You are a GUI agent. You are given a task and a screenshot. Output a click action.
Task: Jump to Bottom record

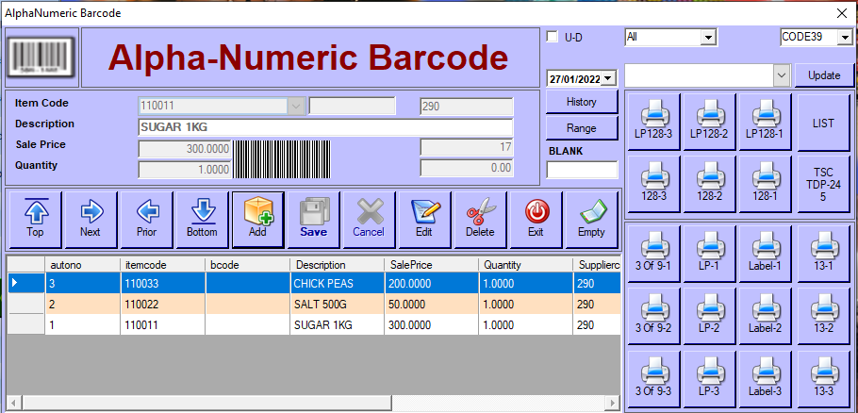point(202,211)
